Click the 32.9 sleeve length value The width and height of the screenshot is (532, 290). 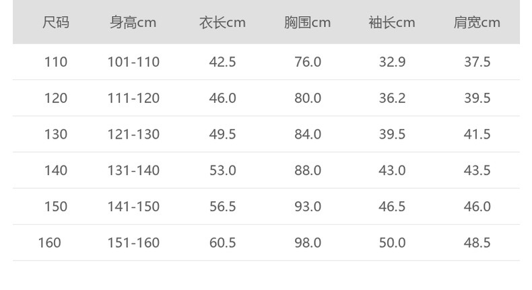tap(392, 62)
